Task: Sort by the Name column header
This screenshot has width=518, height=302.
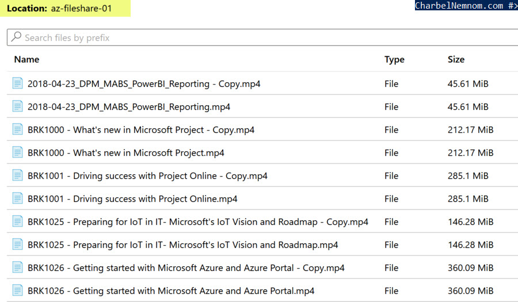Action: [26, 59]
